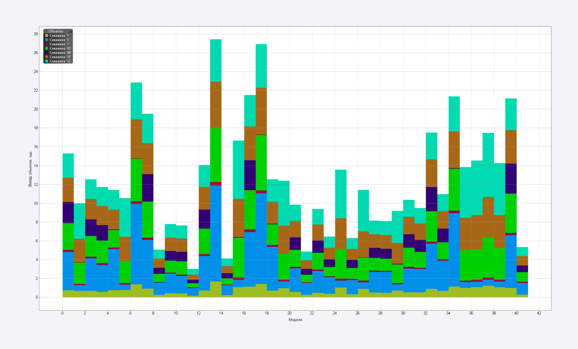Click the 40 tick on the horizontal axis

[516, 313]
